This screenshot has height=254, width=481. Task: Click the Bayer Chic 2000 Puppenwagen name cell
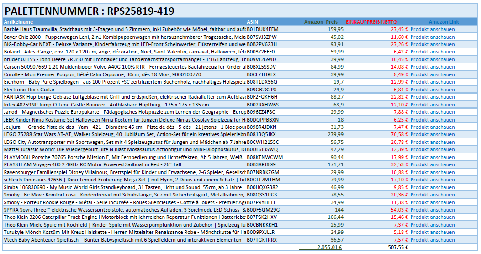124,37
